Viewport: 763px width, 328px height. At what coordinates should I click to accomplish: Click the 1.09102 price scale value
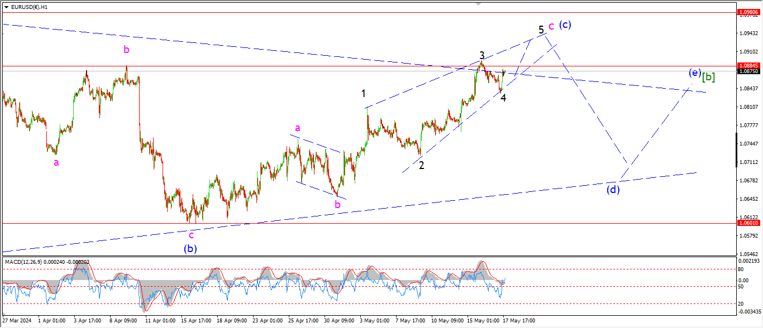[748, 52]
